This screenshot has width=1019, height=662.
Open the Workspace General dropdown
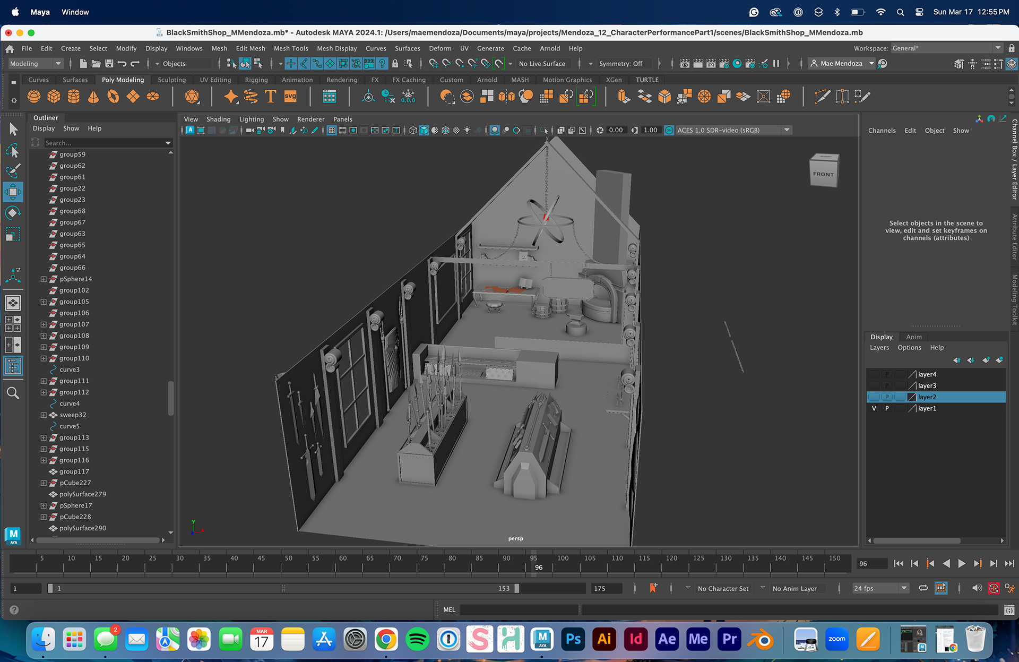tap(946, 48)
